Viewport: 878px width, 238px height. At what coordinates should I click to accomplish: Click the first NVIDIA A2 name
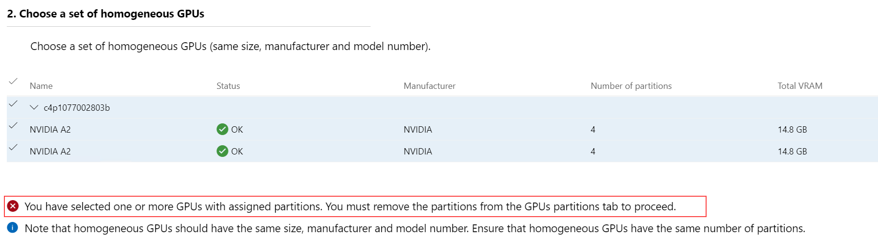[50, 130]
